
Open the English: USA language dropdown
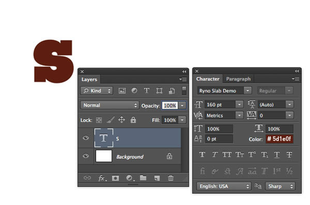pyautogui.click(x=224, y=186)
